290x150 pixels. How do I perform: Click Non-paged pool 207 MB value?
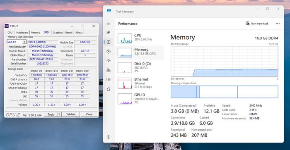tap(199, 135)
